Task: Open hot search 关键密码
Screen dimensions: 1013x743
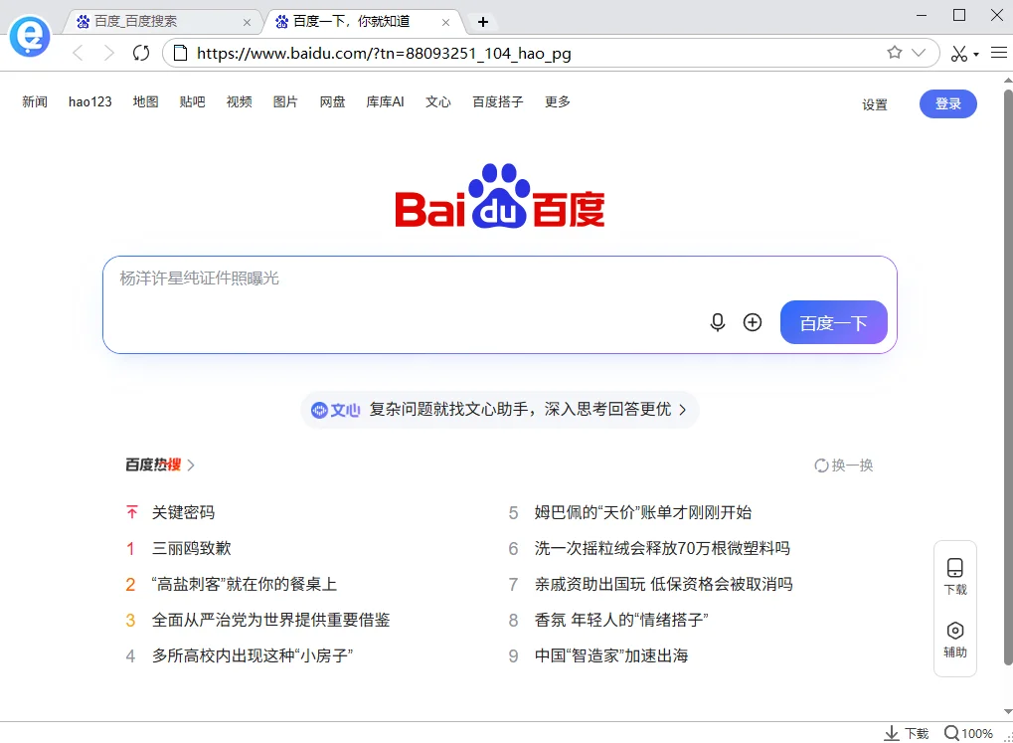Action: pyautogui.click(x=184, y=512)
